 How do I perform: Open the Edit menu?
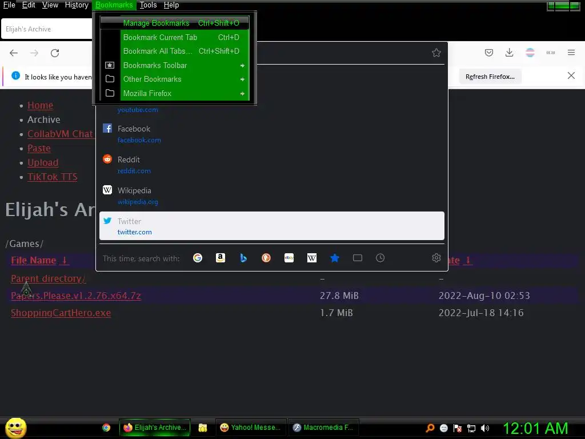coord(29,5)
